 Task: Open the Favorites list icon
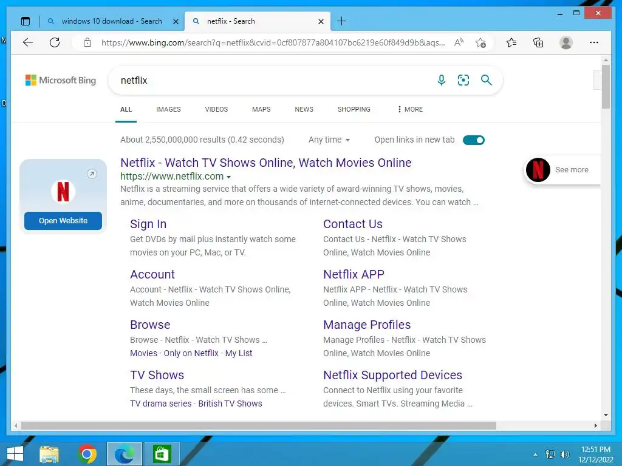tap(511, 42)
